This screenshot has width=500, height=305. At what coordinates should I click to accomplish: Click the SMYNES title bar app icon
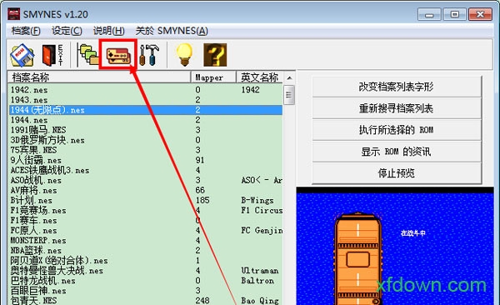click(x=13, y=14)
